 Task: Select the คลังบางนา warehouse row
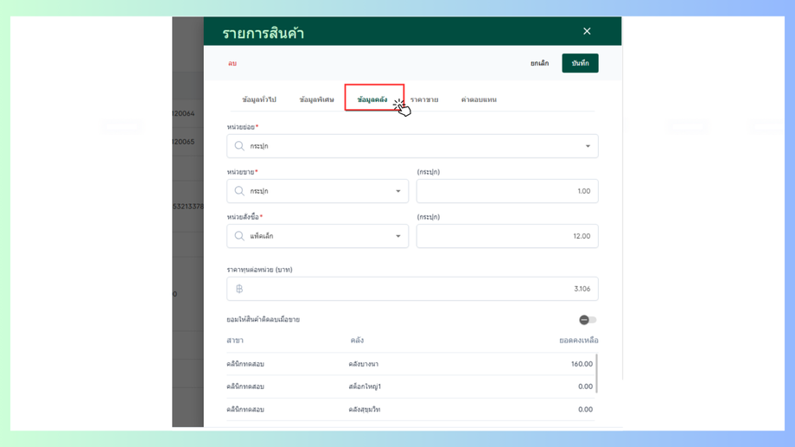(410, 364)
